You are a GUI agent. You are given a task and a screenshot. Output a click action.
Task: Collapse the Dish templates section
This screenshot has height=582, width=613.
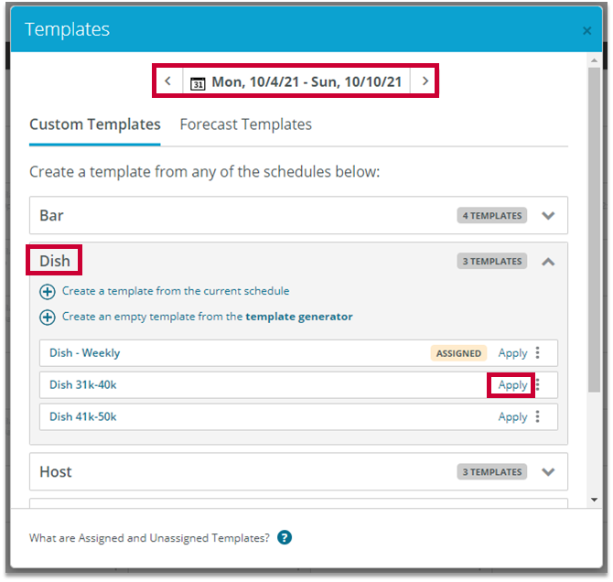(548, 262)
